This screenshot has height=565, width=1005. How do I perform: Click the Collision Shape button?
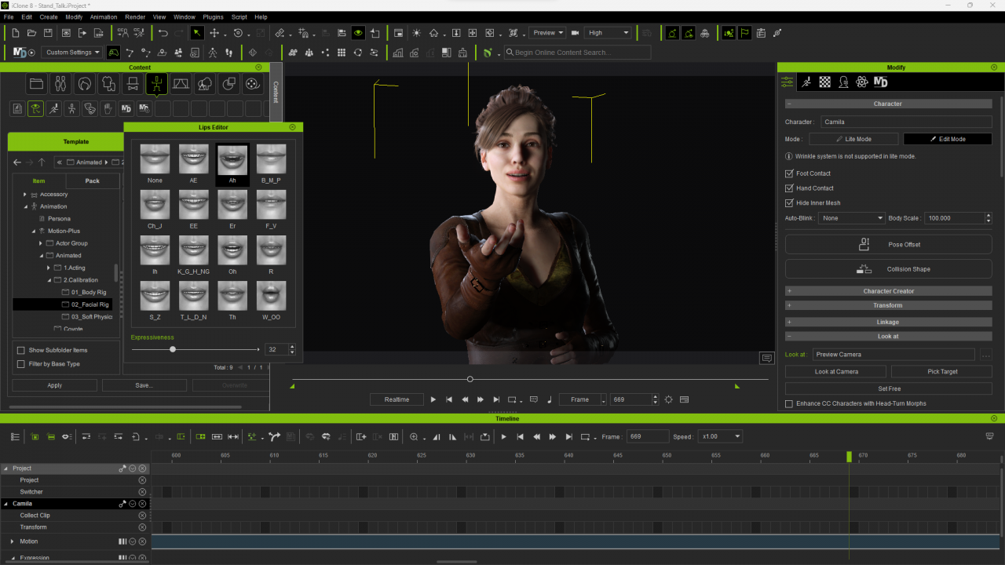(888, 269)
